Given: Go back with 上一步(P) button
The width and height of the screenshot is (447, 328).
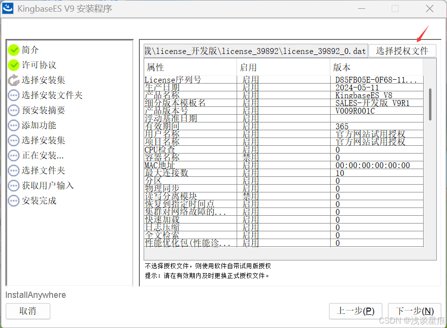Looking at the screenshot, I should (355, 311).
